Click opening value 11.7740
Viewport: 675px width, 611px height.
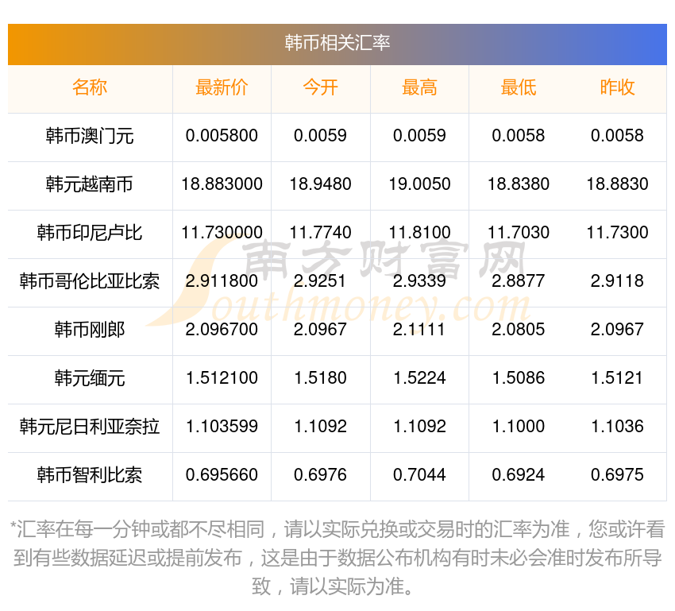(x=320, y=233)
